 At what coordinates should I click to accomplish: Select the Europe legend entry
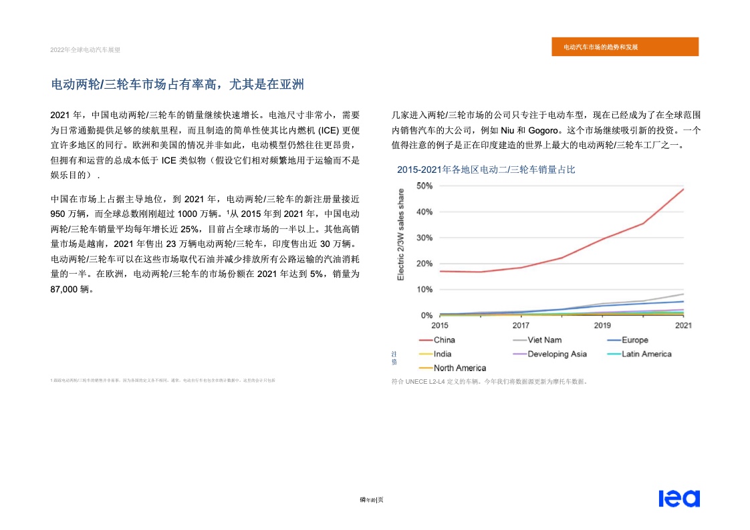pos(634,340)
